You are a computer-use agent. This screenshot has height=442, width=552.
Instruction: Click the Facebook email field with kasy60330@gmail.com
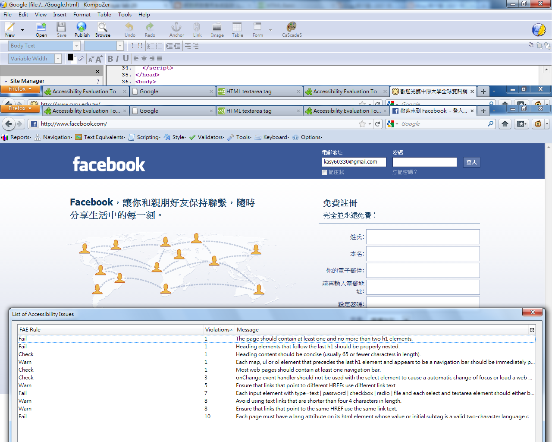pos(354,162)
